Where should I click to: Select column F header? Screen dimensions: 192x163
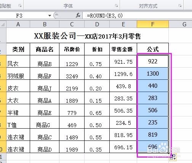153,24
